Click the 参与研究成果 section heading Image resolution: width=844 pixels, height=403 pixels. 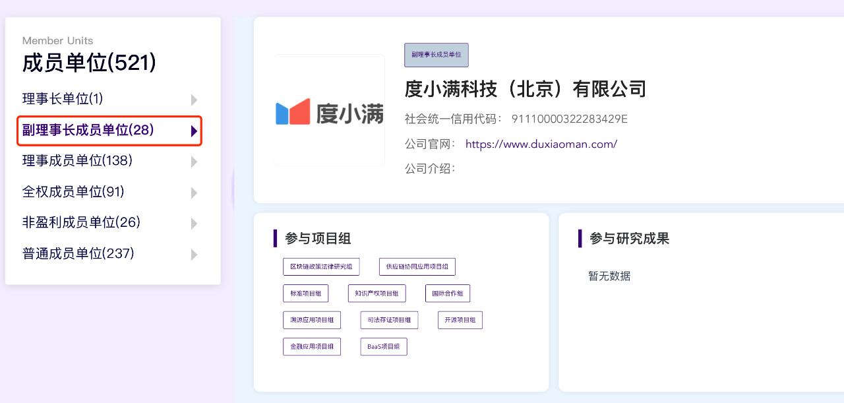pyautogui.click(x=630, y=239)
